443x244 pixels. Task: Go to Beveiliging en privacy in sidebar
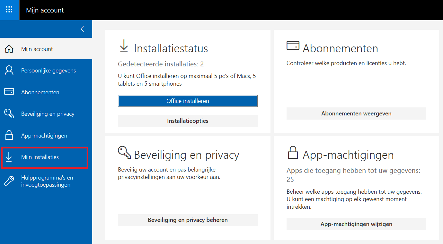pyautogui.click(x=48, y=114)
